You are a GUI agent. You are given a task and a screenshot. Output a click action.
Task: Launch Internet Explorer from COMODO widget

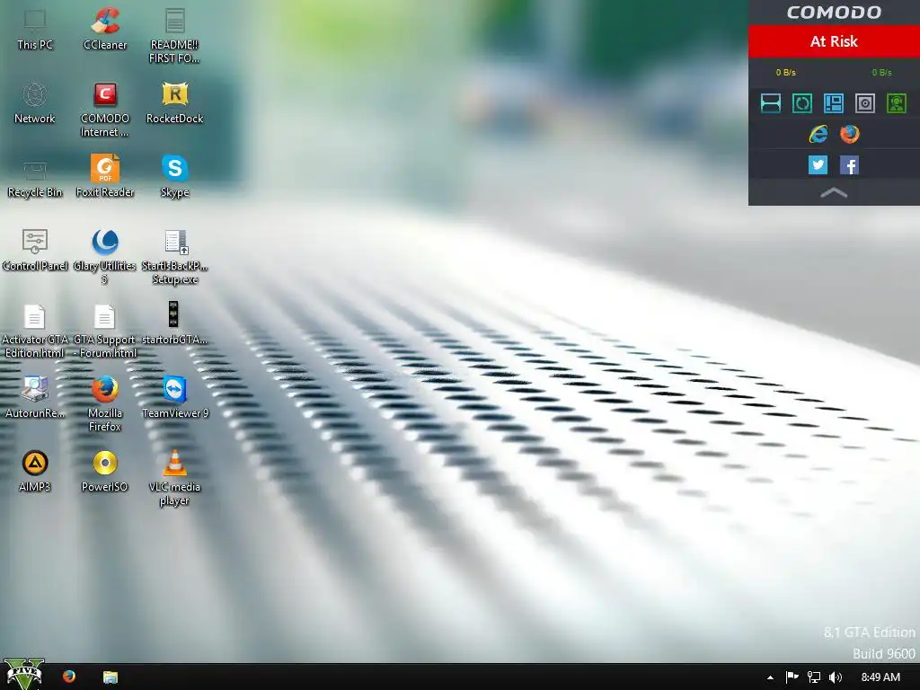[x=818, y=135]
